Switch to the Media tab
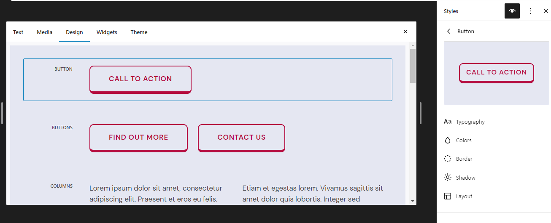 click(x=45, y=32)
